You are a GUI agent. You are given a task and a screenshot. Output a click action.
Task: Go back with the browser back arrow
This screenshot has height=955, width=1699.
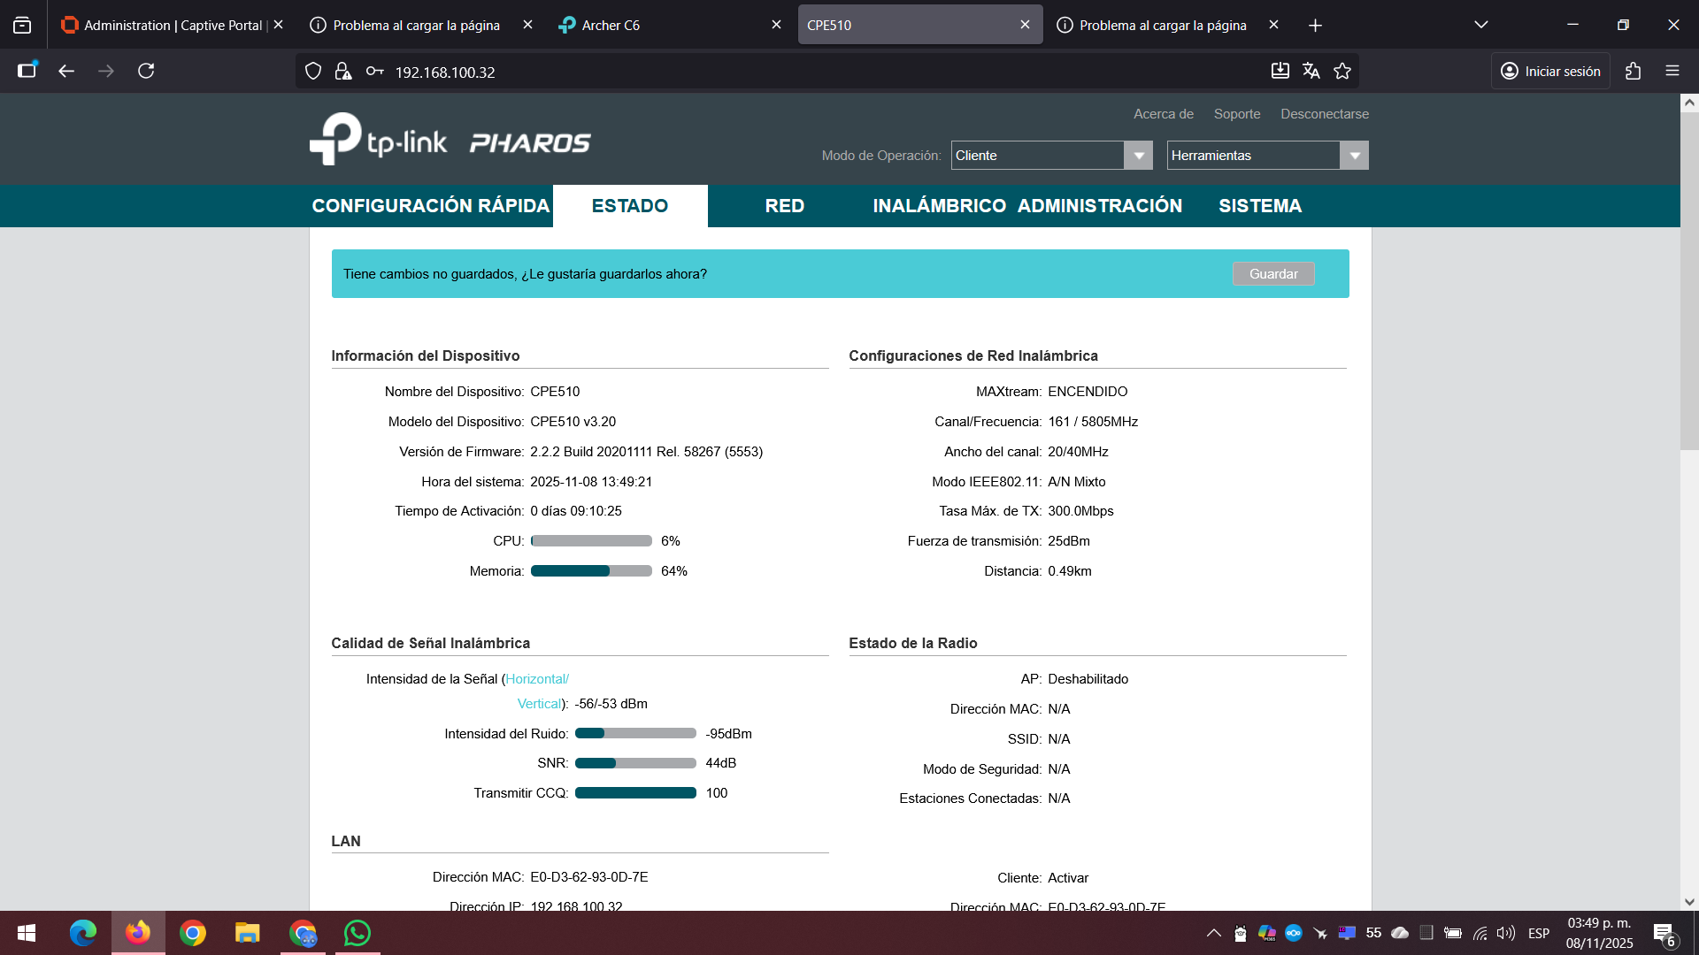click(x=66, y=71)
